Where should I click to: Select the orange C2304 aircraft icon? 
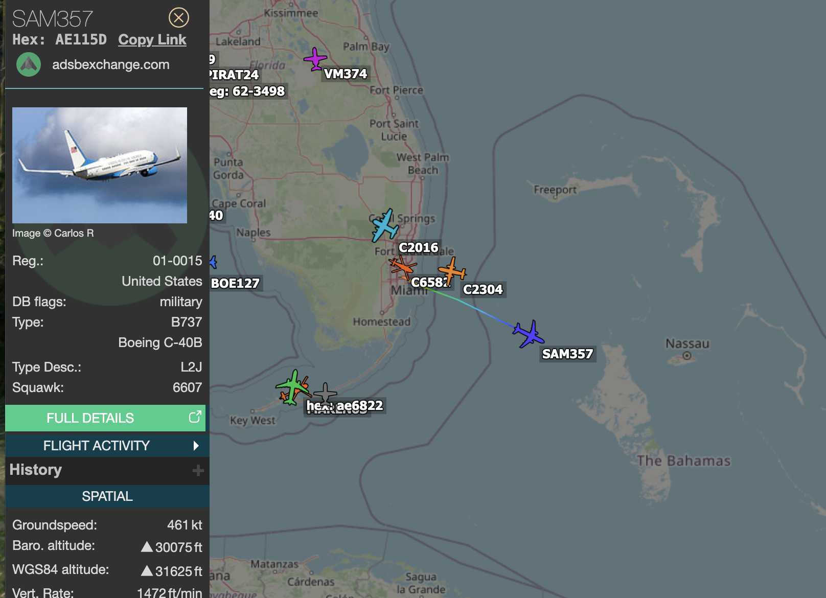pyautogui.click(x=452, y=270)
